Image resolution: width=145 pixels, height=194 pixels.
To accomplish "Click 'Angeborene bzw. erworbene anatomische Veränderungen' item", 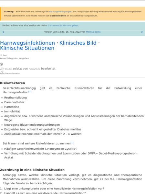I will [74, 118].
